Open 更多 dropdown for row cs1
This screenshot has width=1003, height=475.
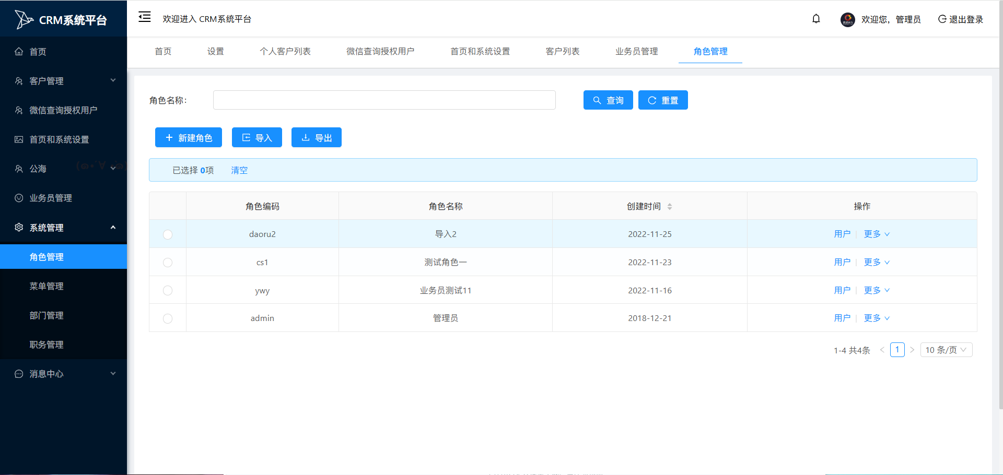pos(877,262)
